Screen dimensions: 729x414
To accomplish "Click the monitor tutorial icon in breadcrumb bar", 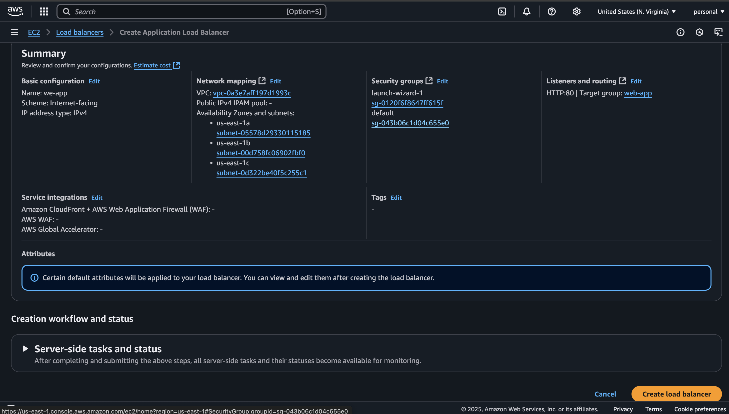I will 718,32.
